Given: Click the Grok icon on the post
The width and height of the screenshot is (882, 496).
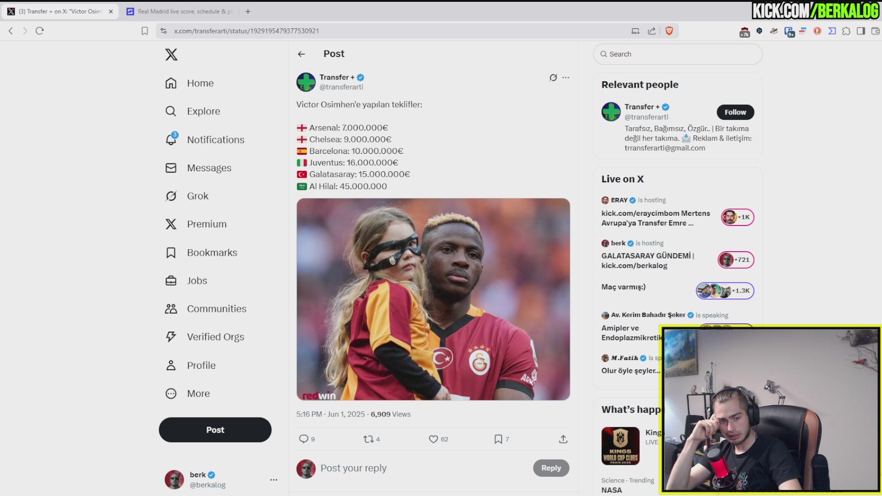Looking at the screenshot, I should [553, 78].
